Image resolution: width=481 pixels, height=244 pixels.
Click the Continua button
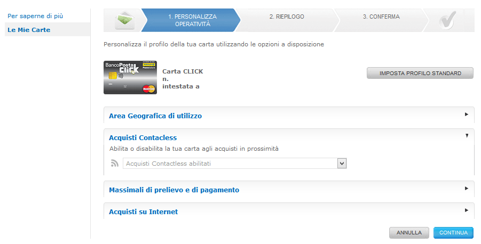coord(453,233)
